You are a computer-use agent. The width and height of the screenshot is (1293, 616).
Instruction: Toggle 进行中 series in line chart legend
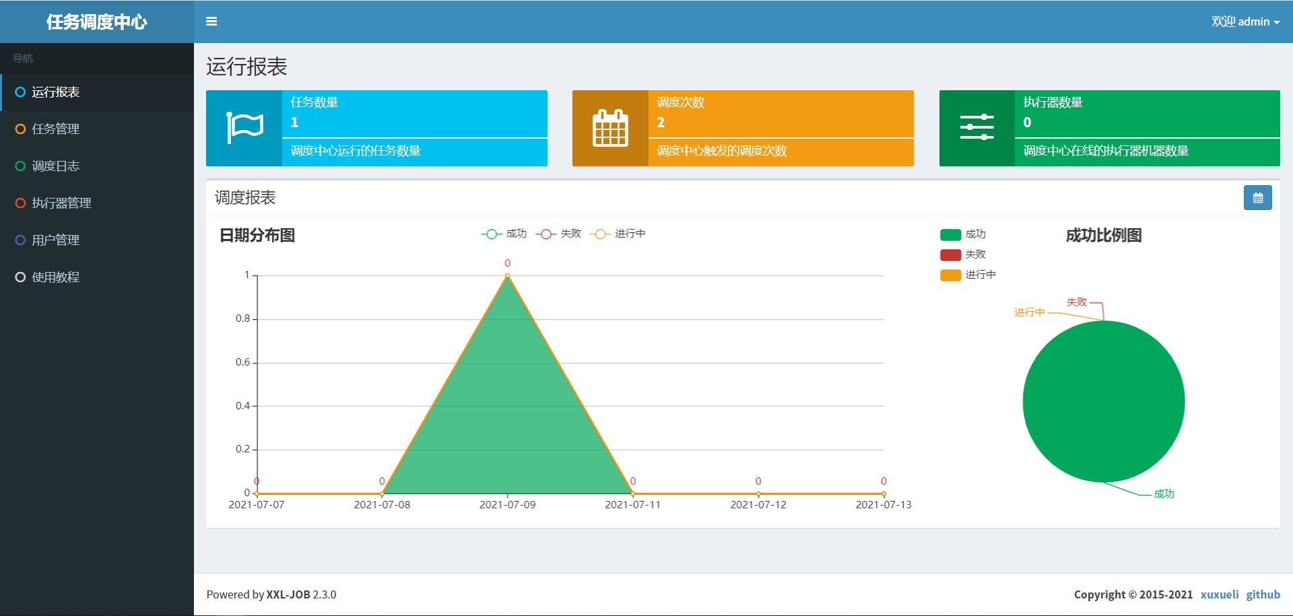618,234
